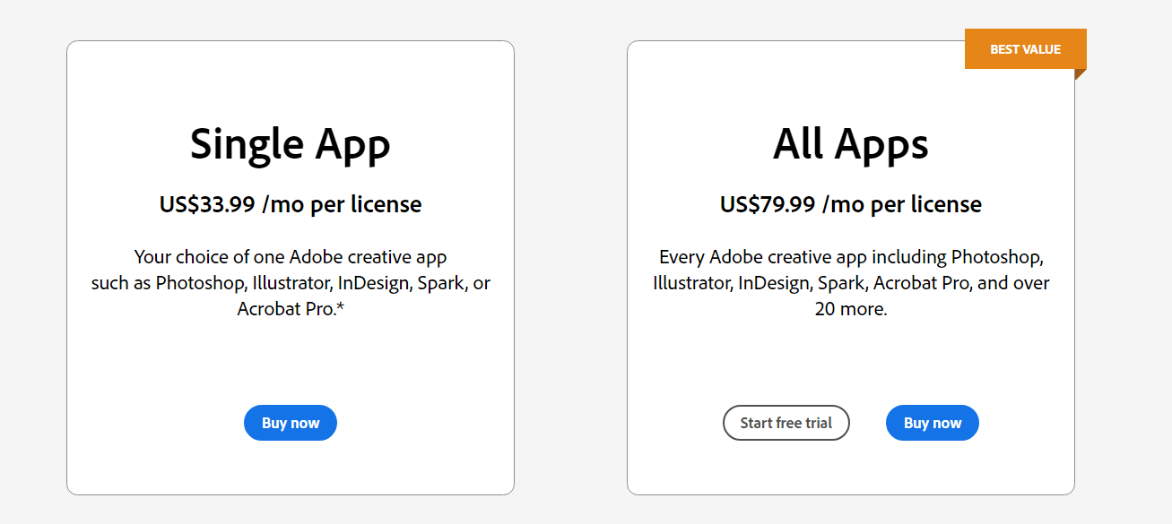This screenshot has width=1172, height=524.
Task: Click Buy now in the Single App card
Action: coord(291,423)
